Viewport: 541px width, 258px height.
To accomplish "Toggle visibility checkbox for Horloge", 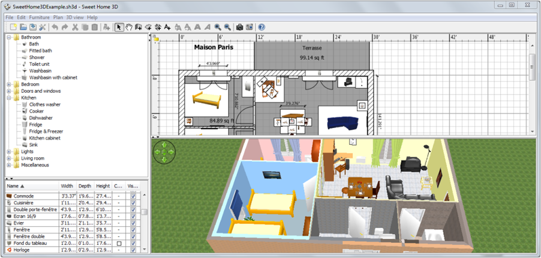I will click(x=134, y=250).
